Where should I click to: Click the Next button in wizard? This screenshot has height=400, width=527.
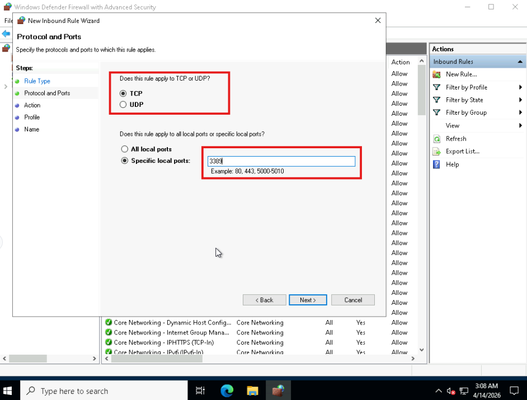(x=308, y=300)
